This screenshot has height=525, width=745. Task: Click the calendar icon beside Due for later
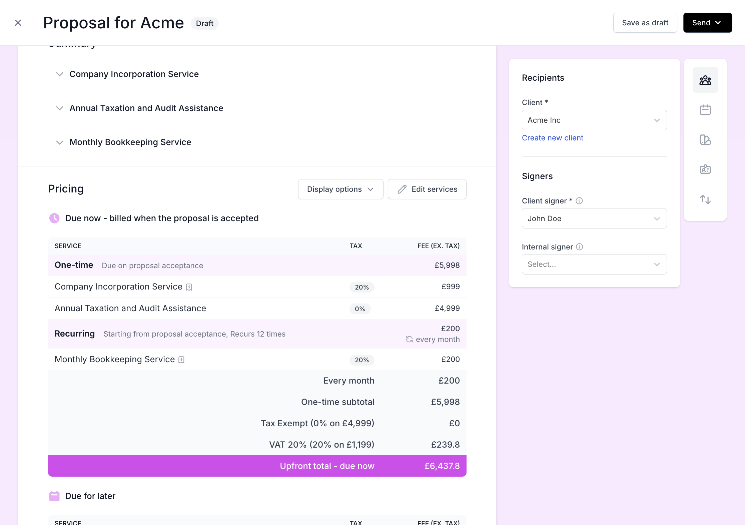click(54, 496)
